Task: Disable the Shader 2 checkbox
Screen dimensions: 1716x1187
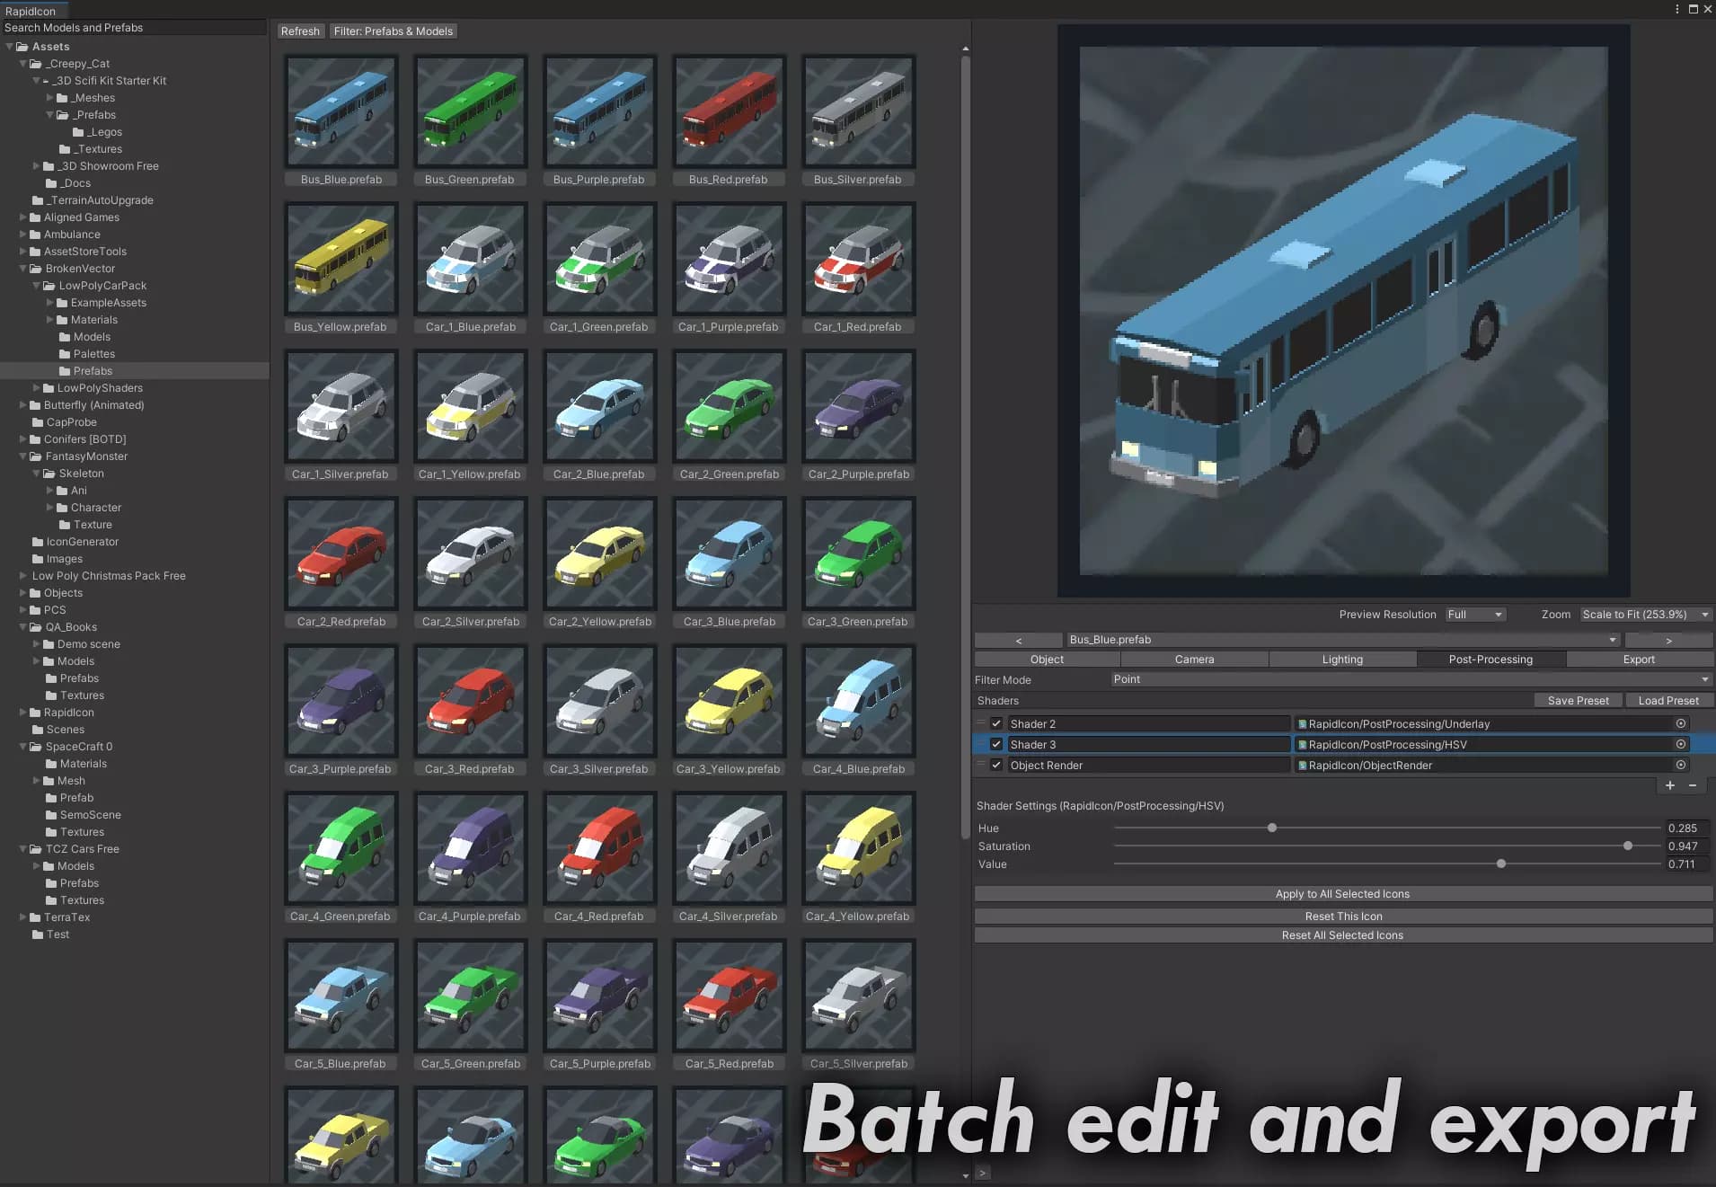Action: point(995,723)
